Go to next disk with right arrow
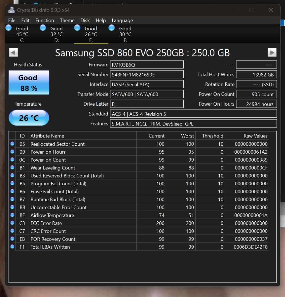The image size is (285, 297). pyautogui.click(x=272, y=52)
